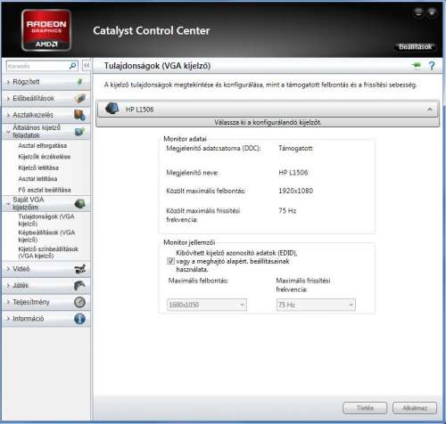This screenshot has width=446, height=424.
Task: Click the Teljesítmény gauge icon
Action: pyautogui.click(x=79, y=302)
